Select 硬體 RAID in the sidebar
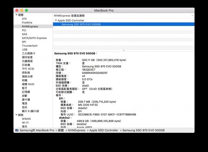Viewport: 208px width, 152px height. tap(28, 84)
